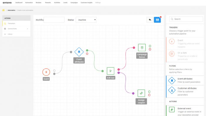Open the Activities menu
206x116 pixels.
(x=57, y=3)
